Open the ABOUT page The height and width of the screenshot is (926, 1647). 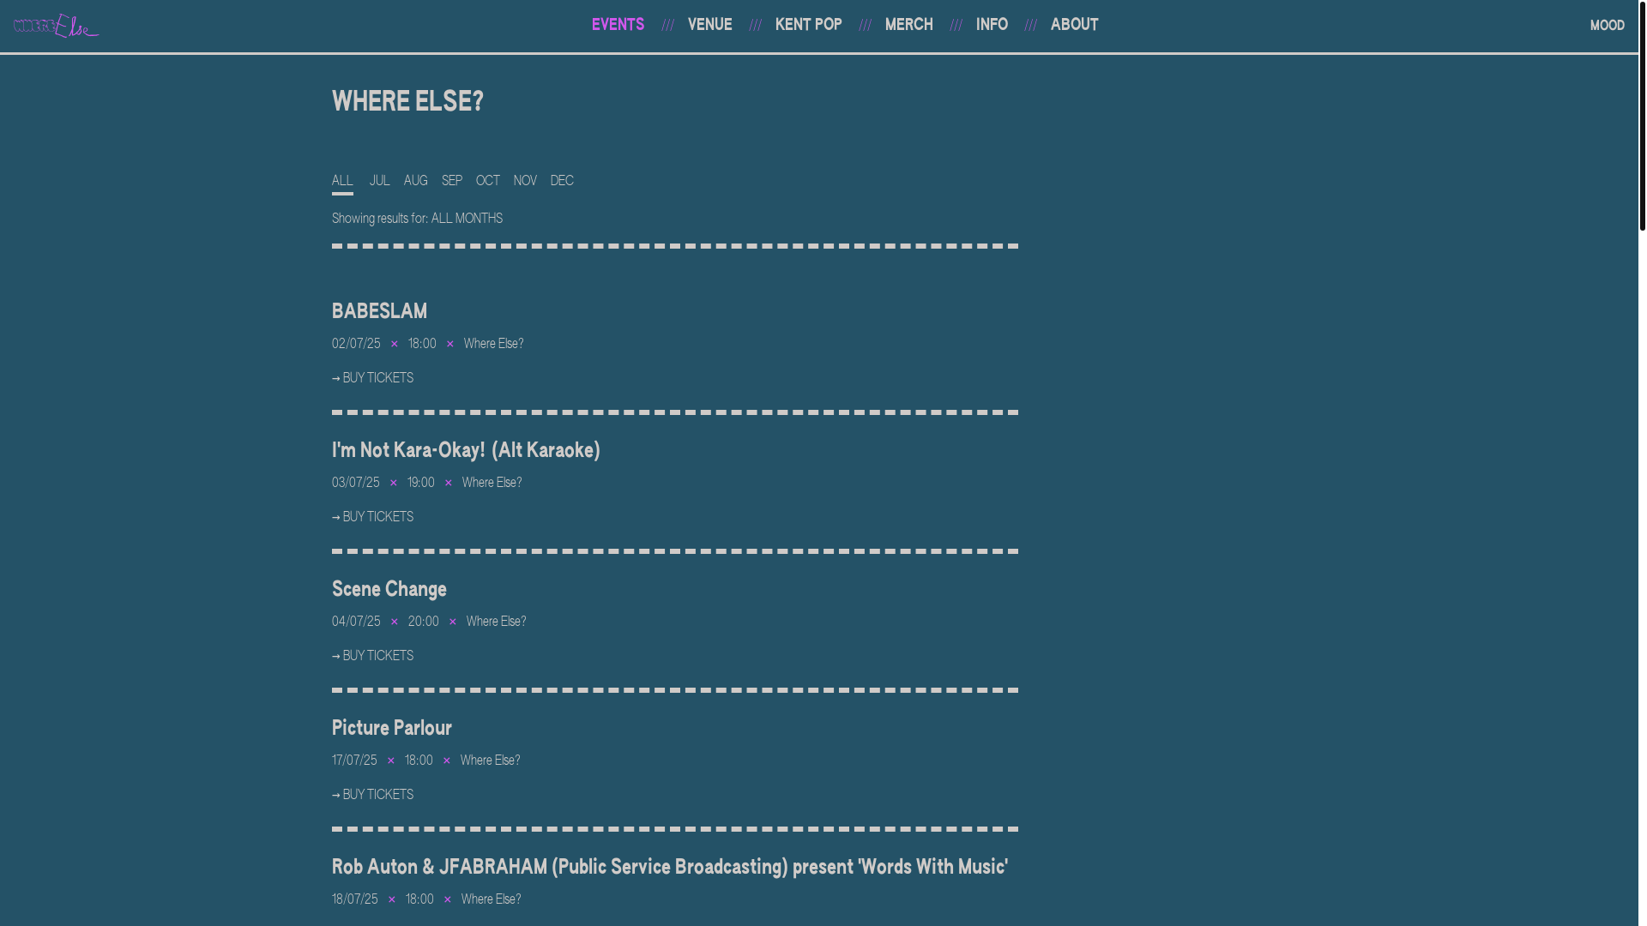click(1074, 25)
